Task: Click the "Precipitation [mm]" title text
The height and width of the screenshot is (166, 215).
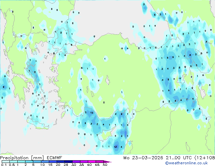Action: pyautogui.click(x=22, y=158)
